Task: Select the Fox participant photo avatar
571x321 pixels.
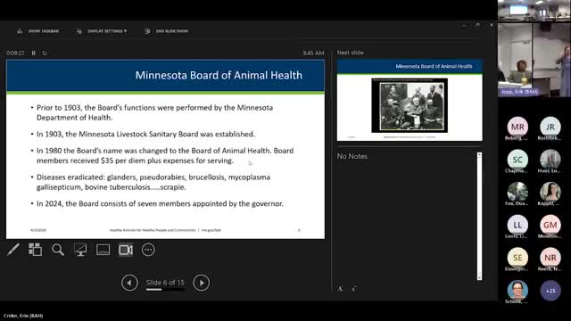Action: coord(517,192)
